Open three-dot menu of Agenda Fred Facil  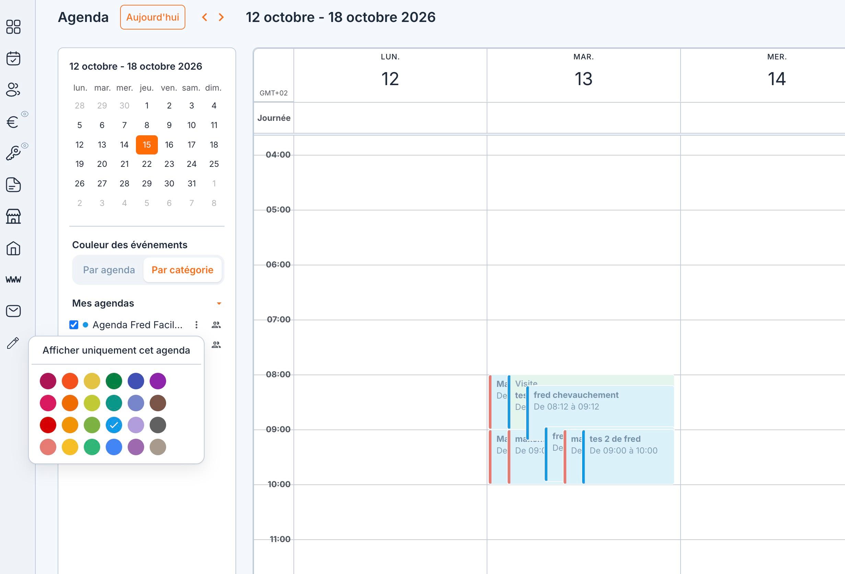[196, 324]
